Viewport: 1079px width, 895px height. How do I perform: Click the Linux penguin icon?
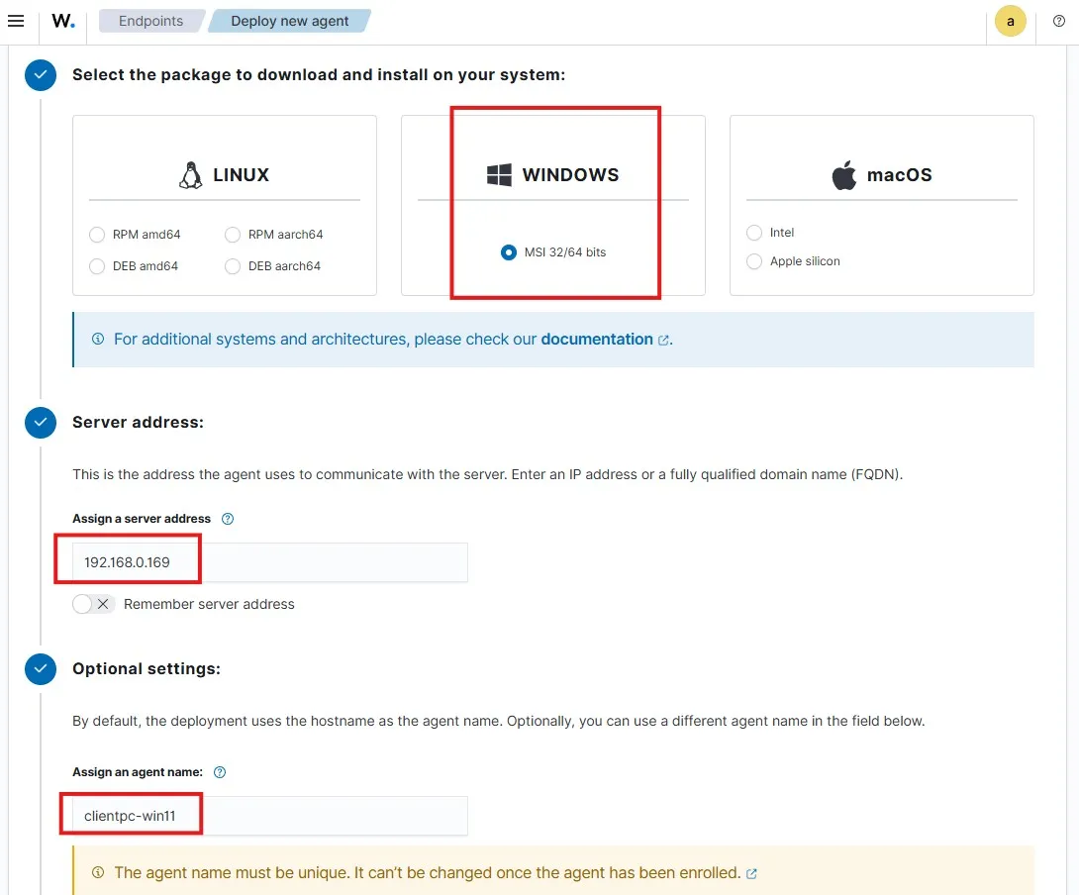tap(190, 175)
